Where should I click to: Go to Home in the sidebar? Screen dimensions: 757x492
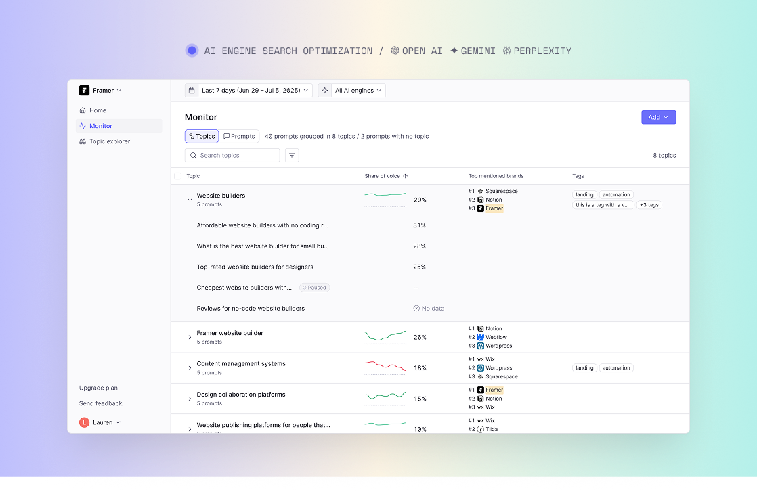pos(118,110)
